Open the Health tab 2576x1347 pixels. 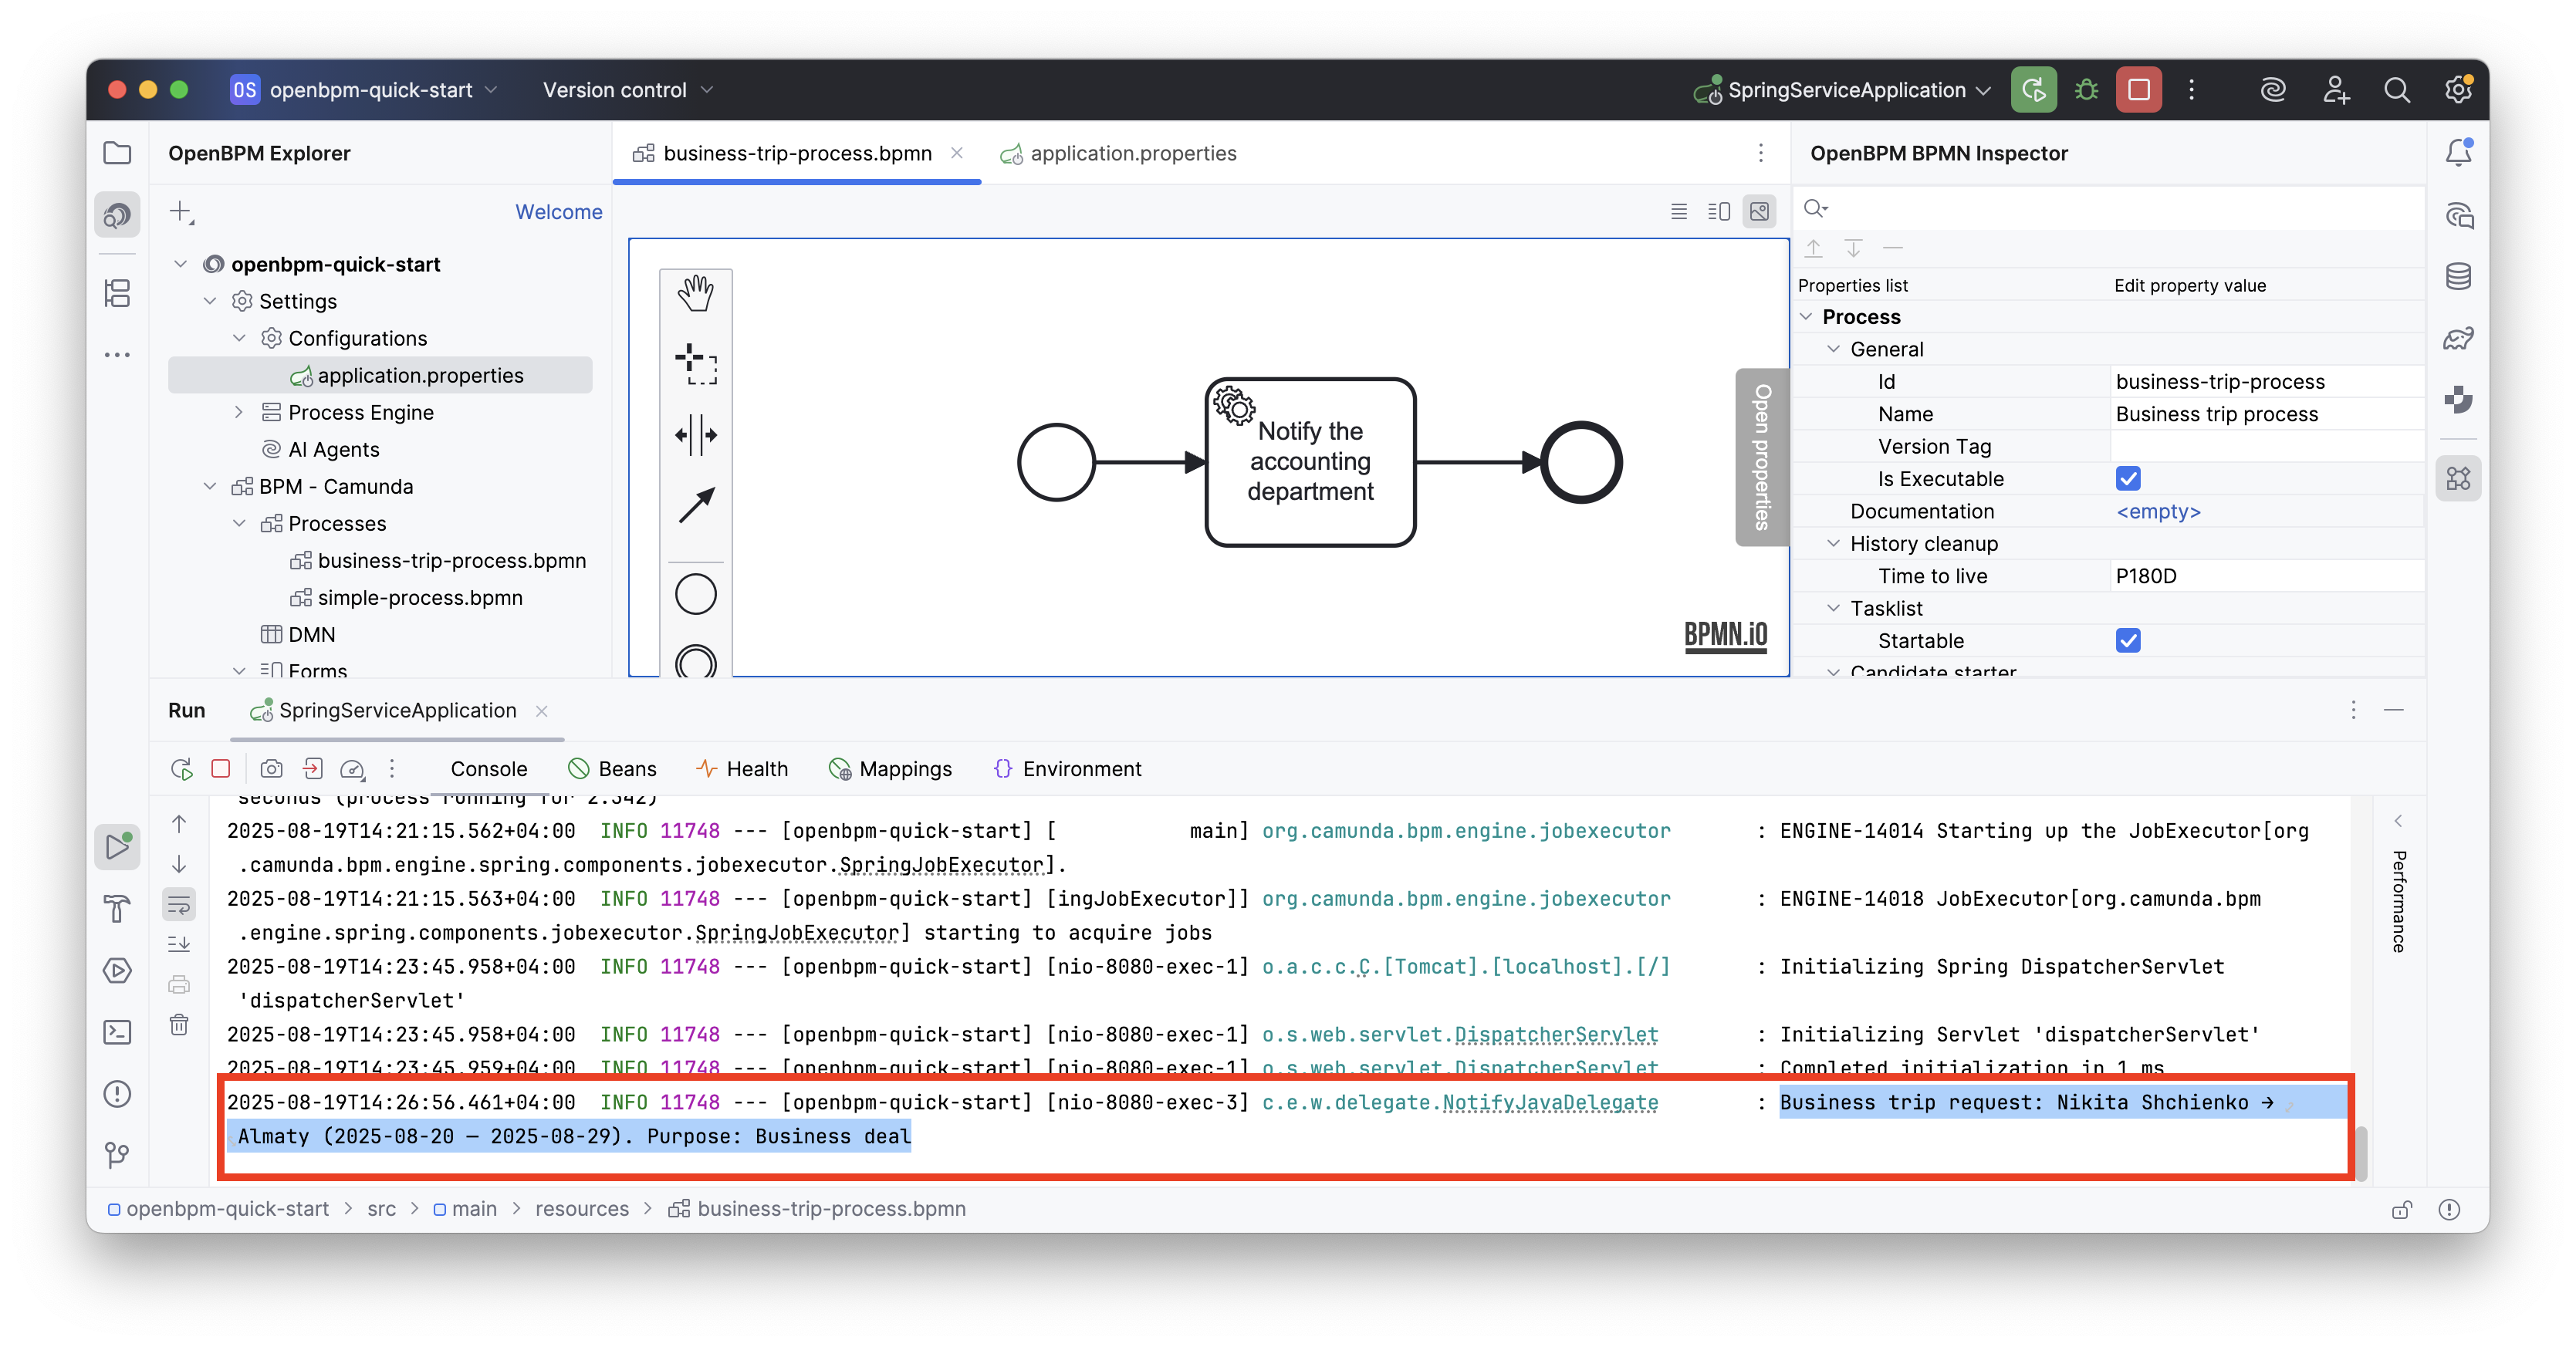pyautogui.click(x=742, y=769)
